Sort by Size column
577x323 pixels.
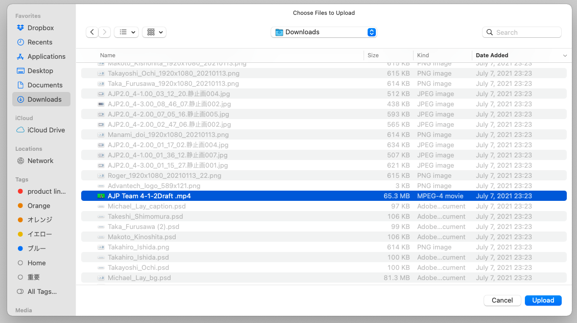pyautogui.click(x=373, y=55)
